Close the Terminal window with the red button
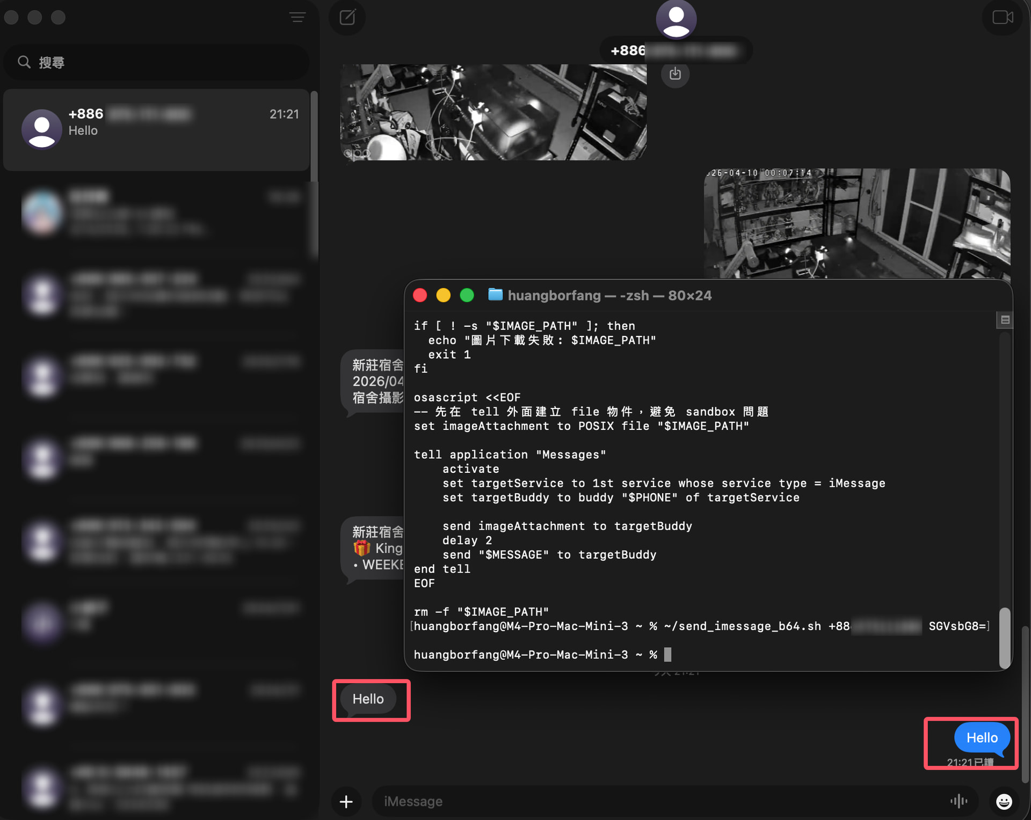The image size is (1031, 820). pos(420,295)
